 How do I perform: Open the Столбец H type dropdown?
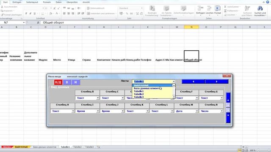coord(73,111)
